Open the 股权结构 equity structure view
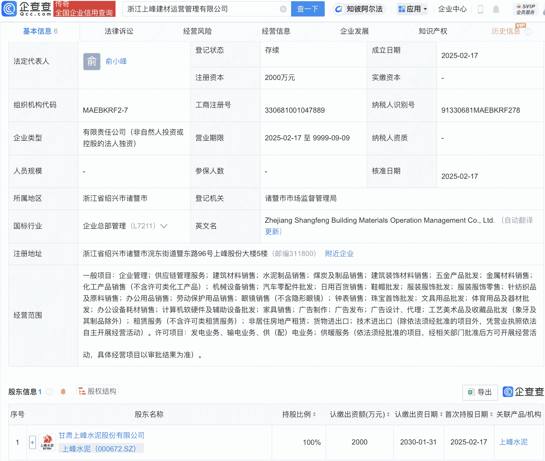The width and height of the screenshot is (545, 461). 97,390
